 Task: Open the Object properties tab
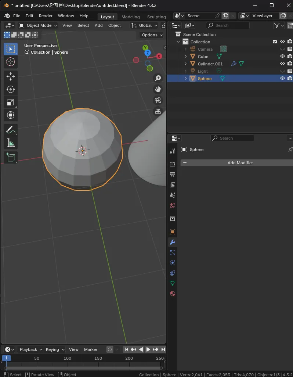173,232
